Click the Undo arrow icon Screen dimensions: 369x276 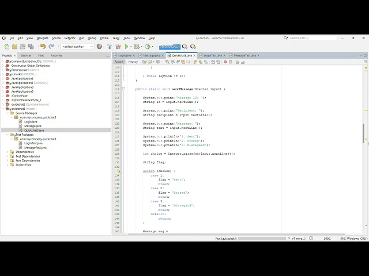point(43,47)
